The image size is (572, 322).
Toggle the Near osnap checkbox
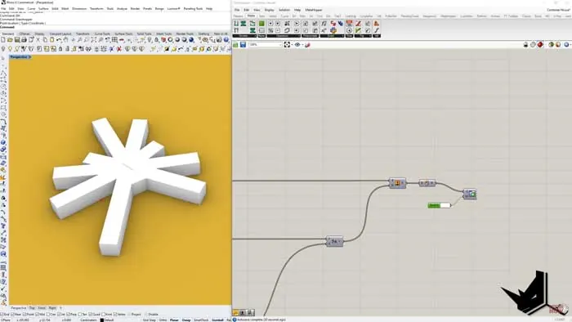[13, 315]
